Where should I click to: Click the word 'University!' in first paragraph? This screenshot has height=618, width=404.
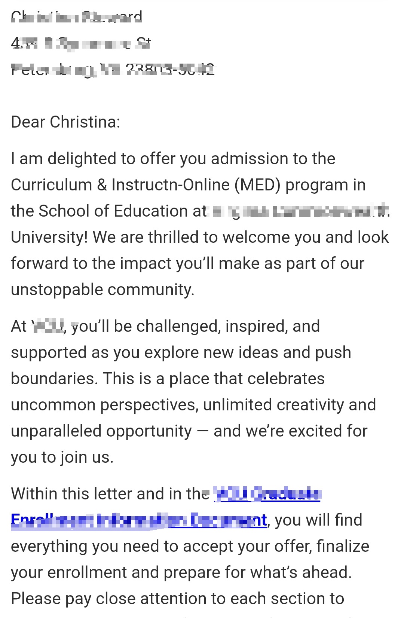(x=49, y=238)
